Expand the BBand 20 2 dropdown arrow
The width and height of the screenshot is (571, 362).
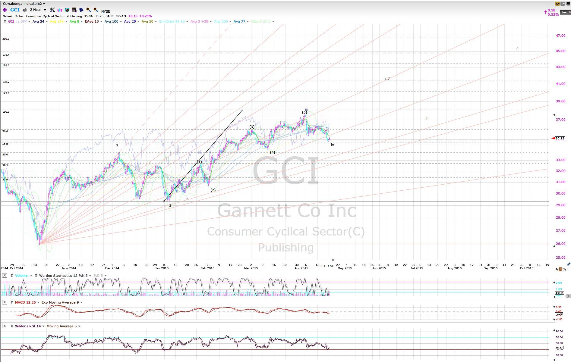coord(273,21)
